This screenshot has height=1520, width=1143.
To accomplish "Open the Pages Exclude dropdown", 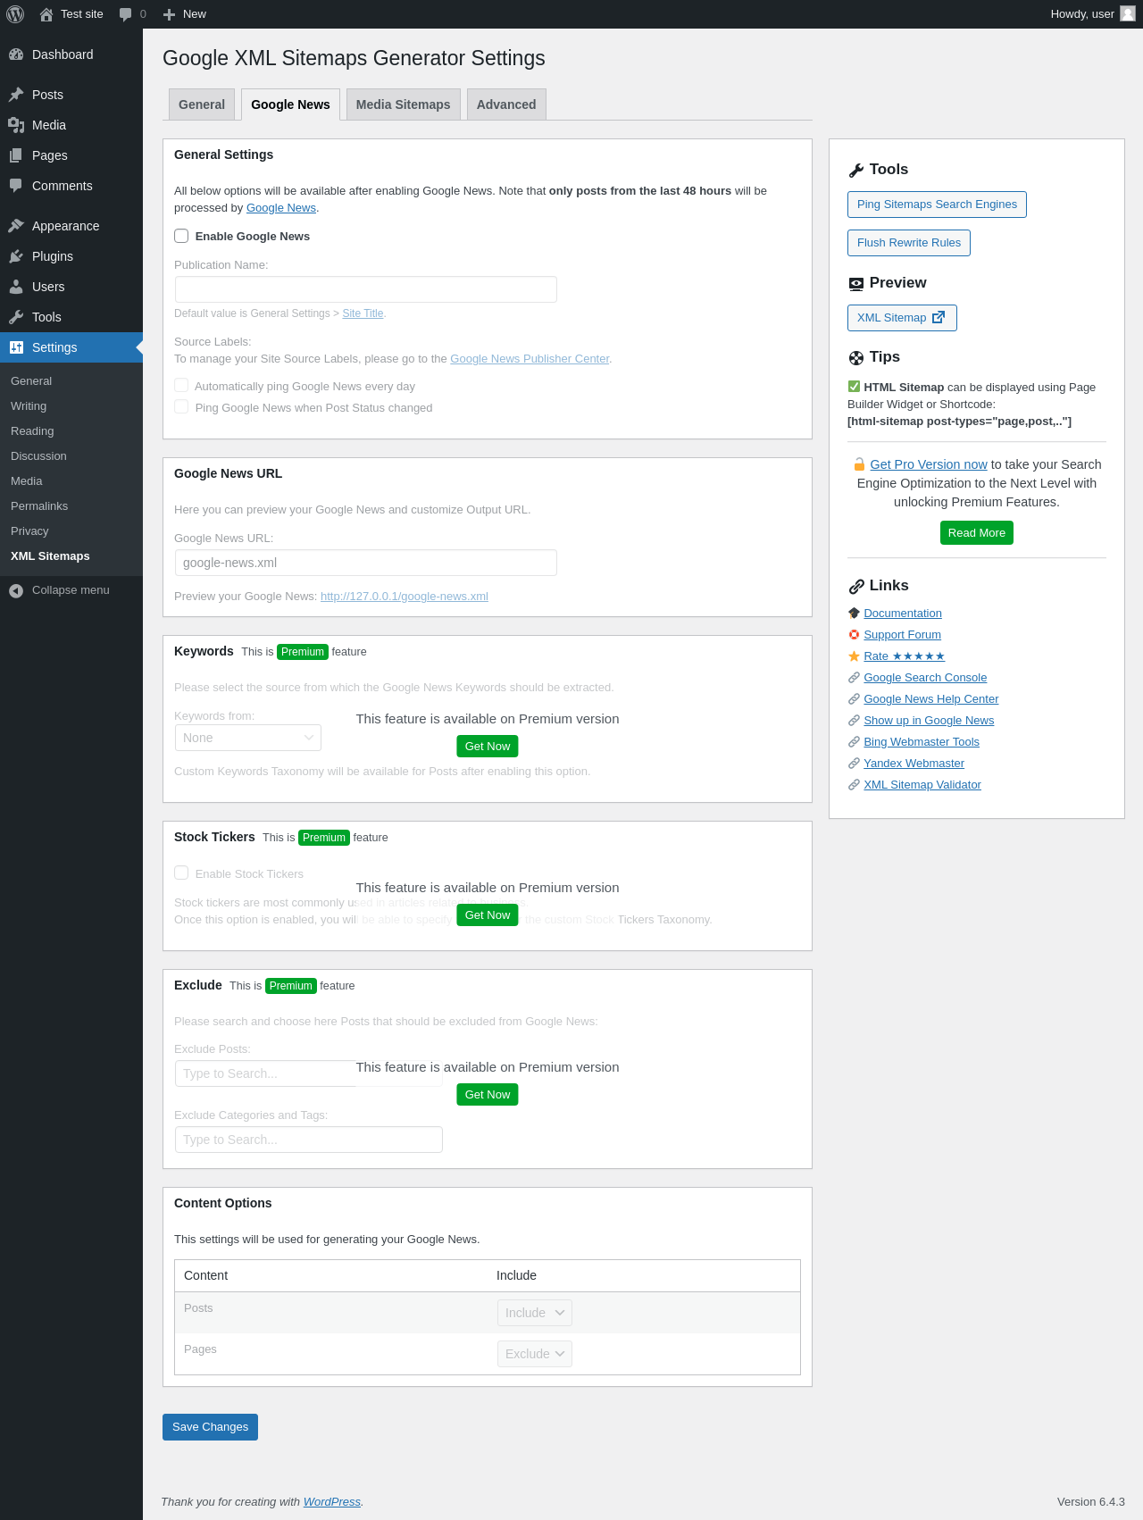I will 534,1354.
